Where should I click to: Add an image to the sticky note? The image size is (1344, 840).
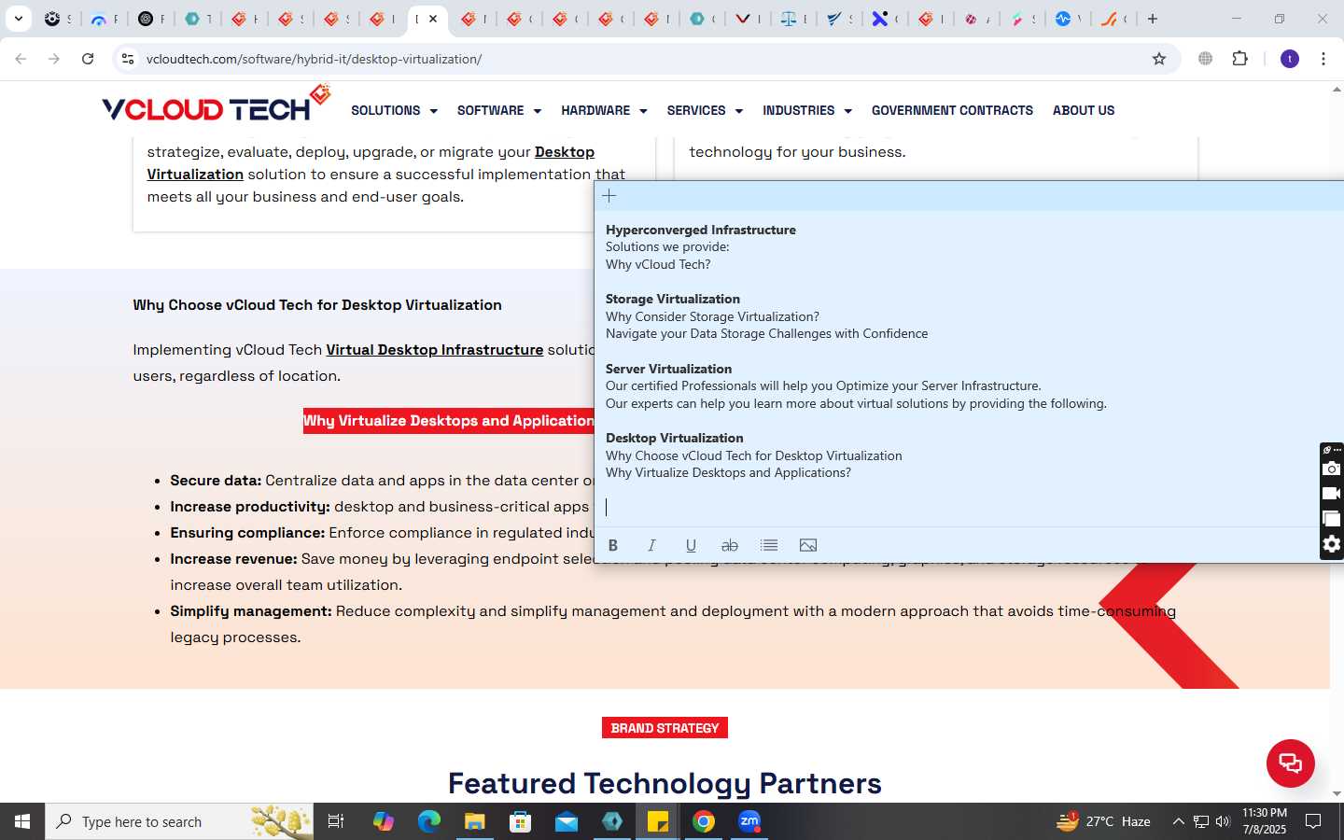(x=808, y=545)
